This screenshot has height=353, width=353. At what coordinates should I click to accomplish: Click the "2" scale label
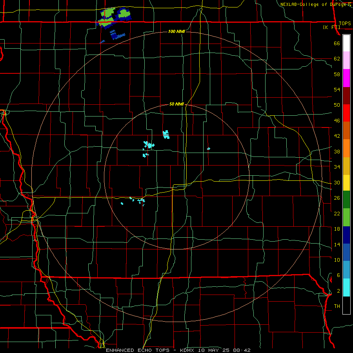click(338, 291)
